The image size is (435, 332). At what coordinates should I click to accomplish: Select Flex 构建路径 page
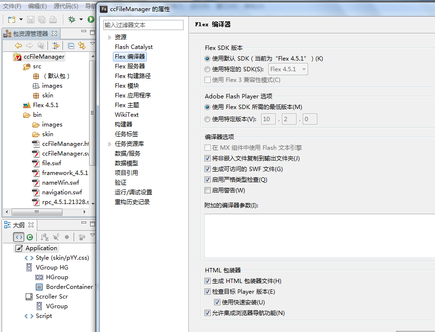[133, 76]
